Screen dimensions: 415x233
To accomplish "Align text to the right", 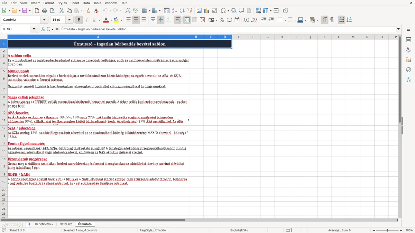I will coord(144,20).
